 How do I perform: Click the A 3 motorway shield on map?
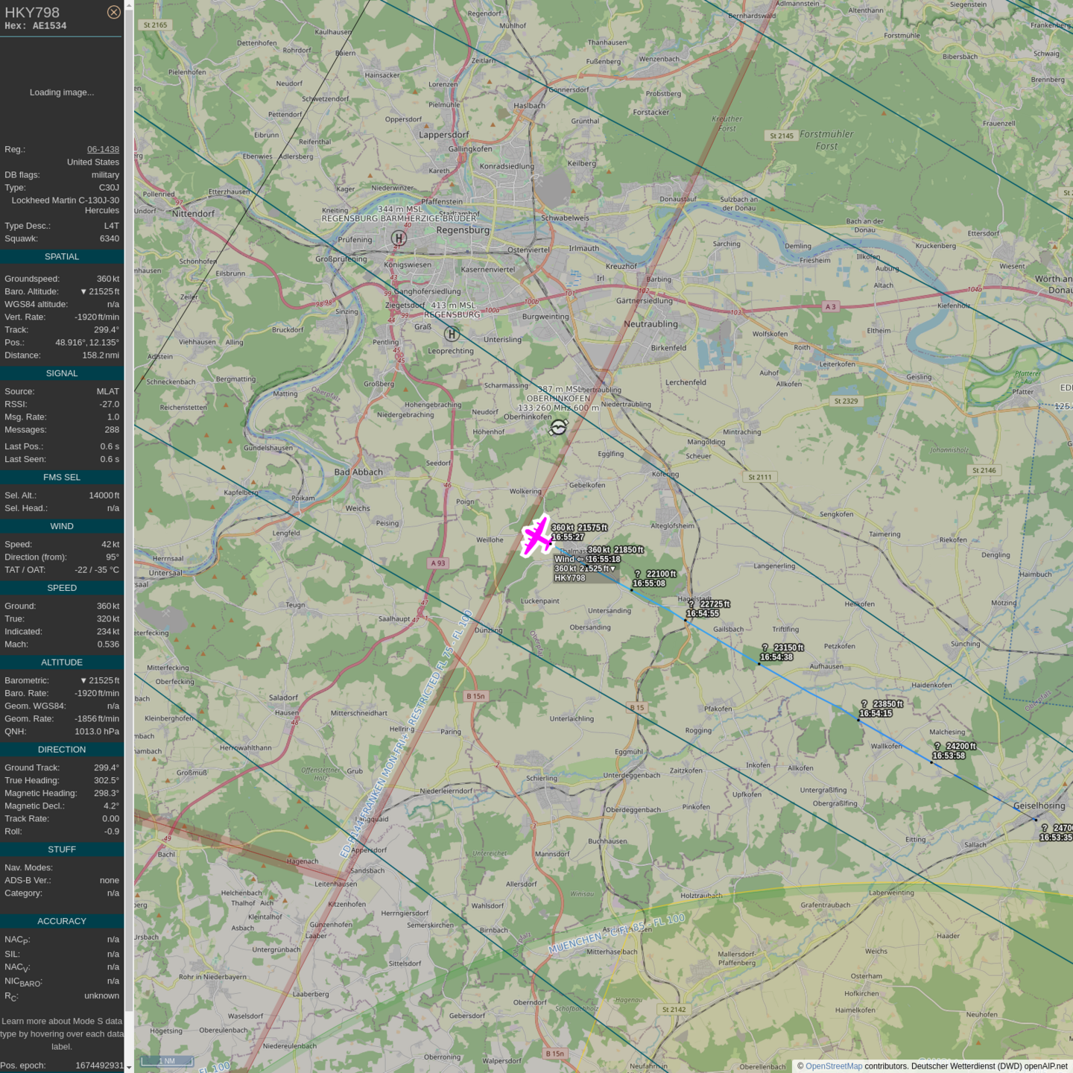[x=830, y=306]
